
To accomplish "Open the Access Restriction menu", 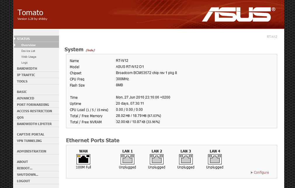I will pos(37,111).
